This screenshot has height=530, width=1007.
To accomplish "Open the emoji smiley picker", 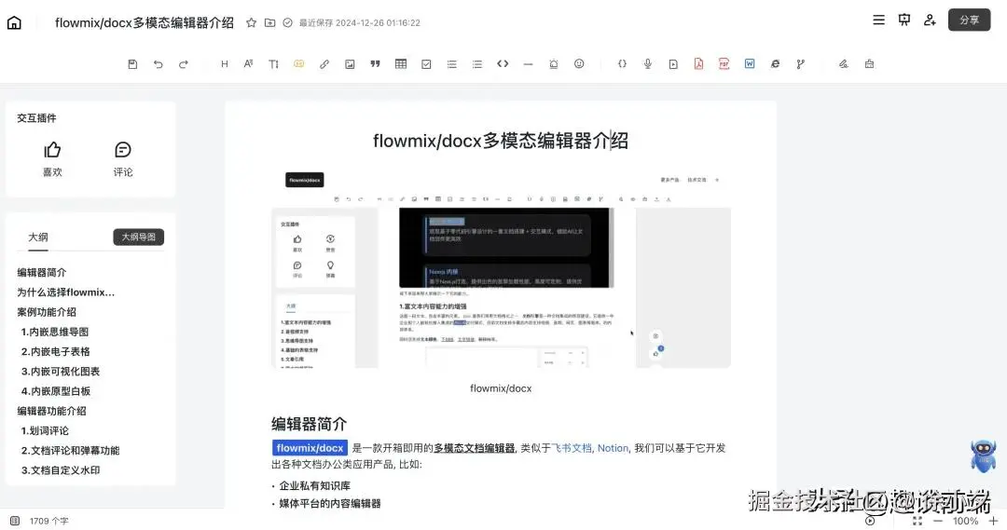I will [x=579, y=64].
